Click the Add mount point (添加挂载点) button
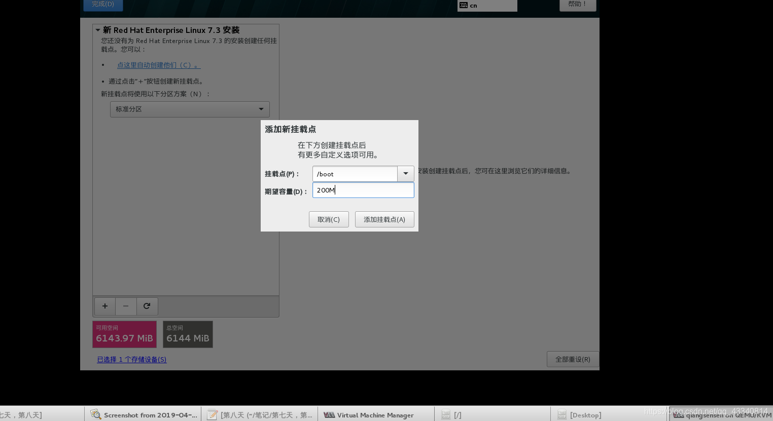The height and width of the screenshot is (421, 773). click(x=384, y=219)
